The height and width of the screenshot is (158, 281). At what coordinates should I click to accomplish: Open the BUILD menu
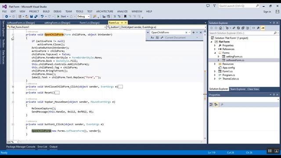[46, 11]
